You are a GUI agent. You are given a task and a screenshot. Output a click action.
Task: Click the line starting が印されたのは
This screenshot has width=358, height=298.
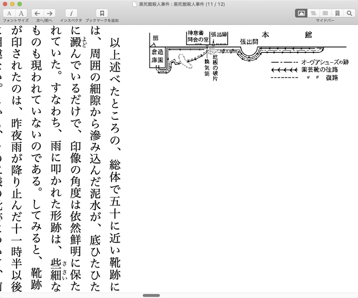[x=17, y=159]
